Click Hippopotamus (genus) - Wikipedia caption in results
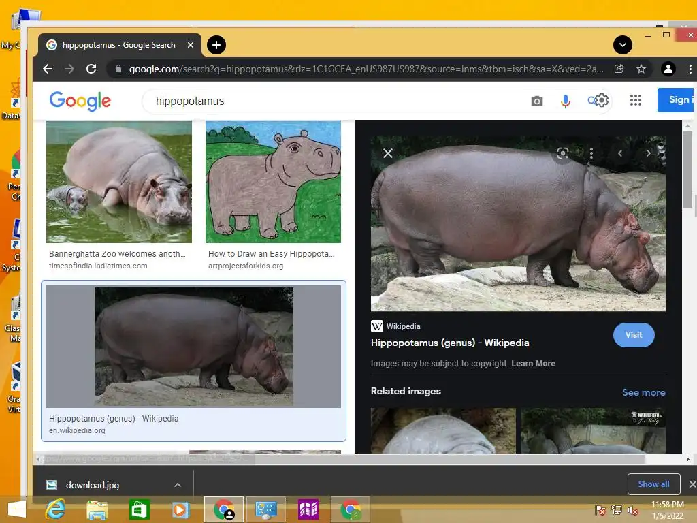The width and height of the screenshot is (697, 523). (x=114, y=419)
